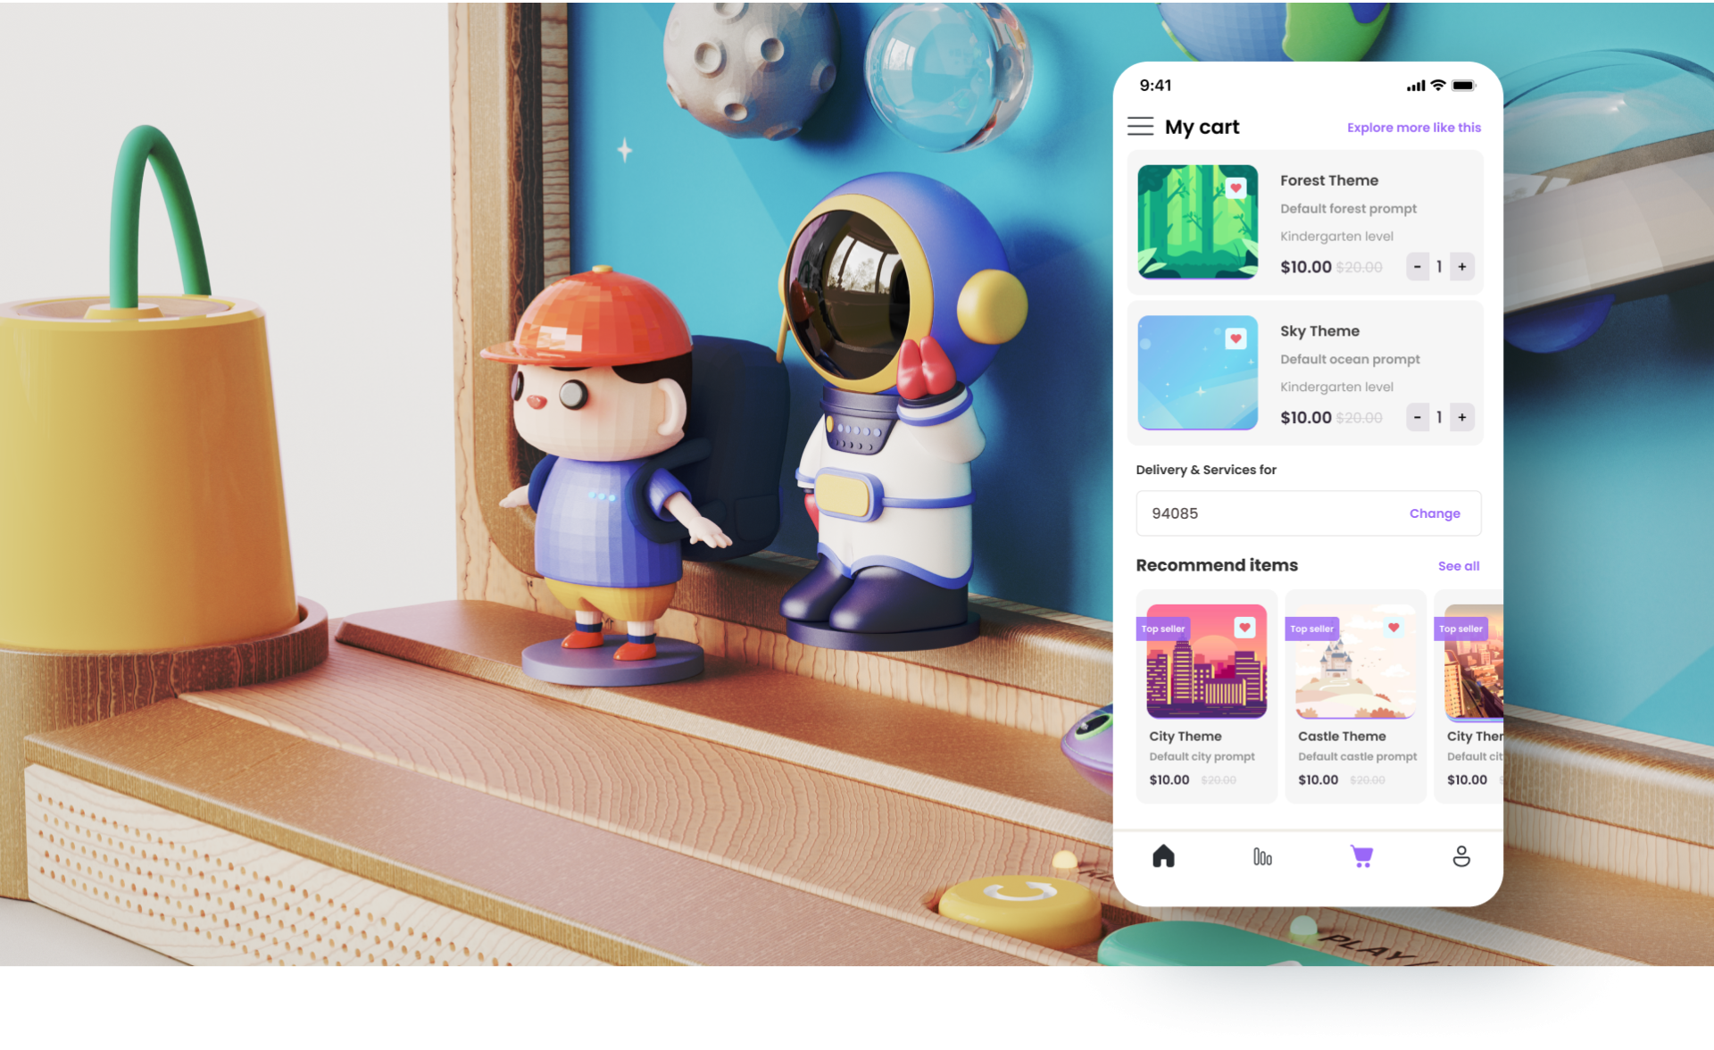Viewport: 1714px width, 1050px height.
Task: Click the Forest Theme title text
Action: point(1329,180)
